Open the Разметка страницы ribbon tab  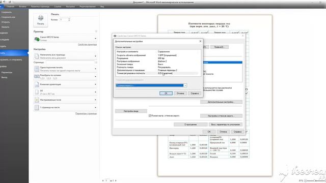pos(40,7)
